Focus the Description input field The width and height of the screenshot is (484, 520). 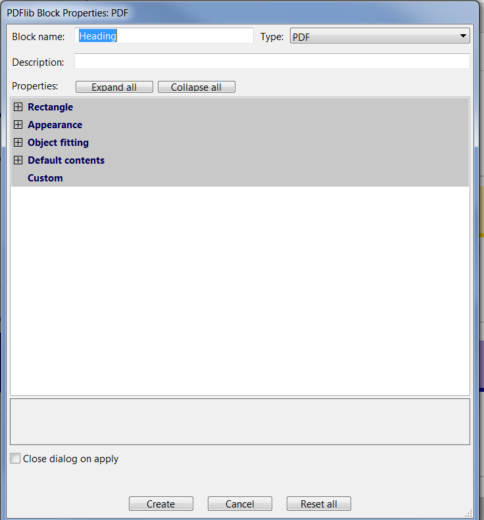point(272,61)
